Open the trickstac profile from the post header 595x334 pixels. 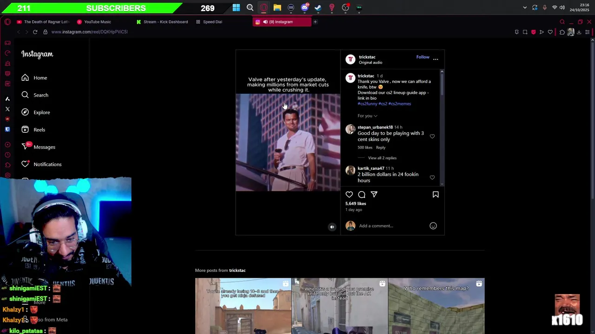367,57
